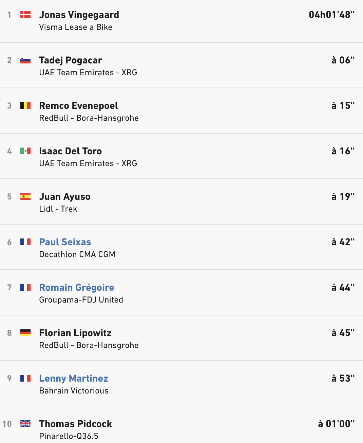Click the Danish flag icon beside Jonas Vingegaard
The width and height of the screenshot is (363, 443).
pos(25,15)
